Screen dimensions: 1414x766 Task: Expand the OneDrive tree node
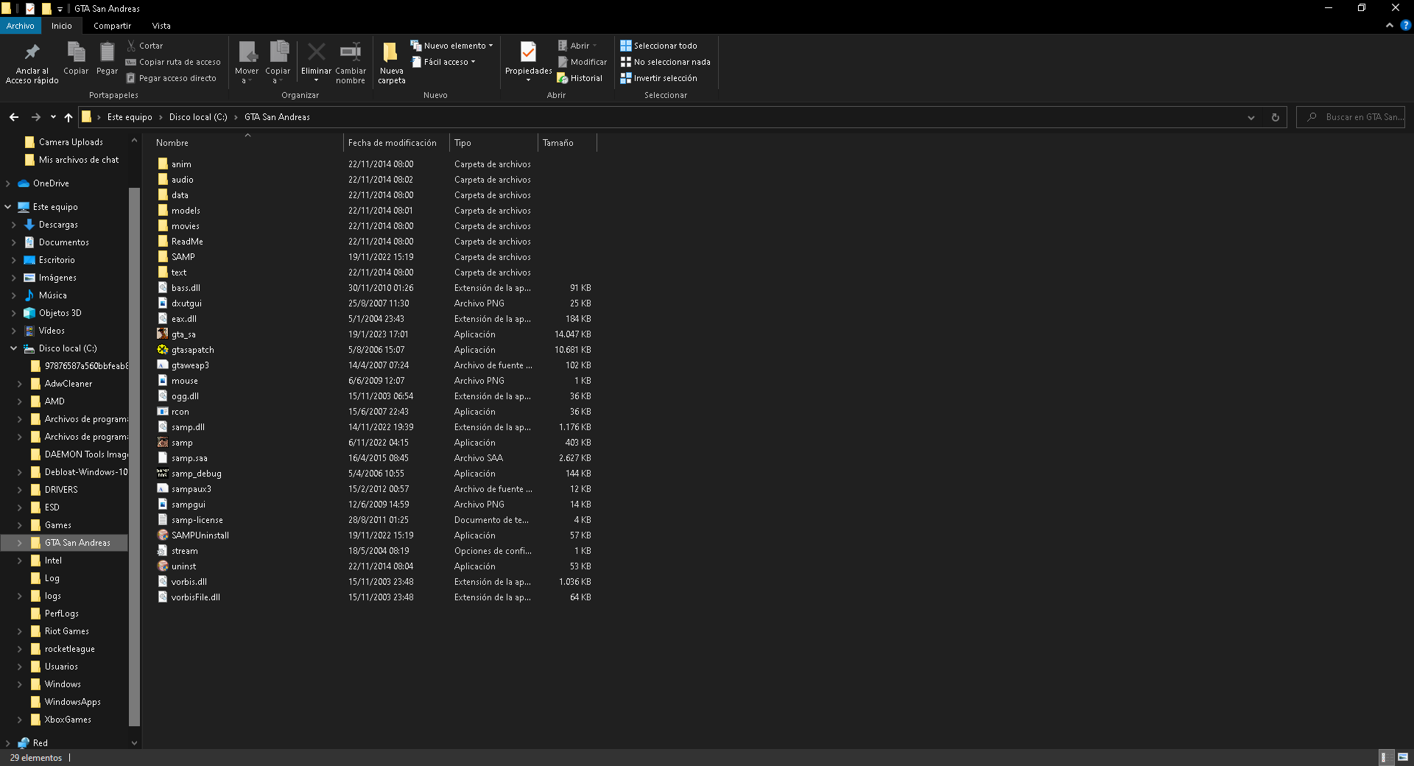pyautogui.click(x=8, y=183)
